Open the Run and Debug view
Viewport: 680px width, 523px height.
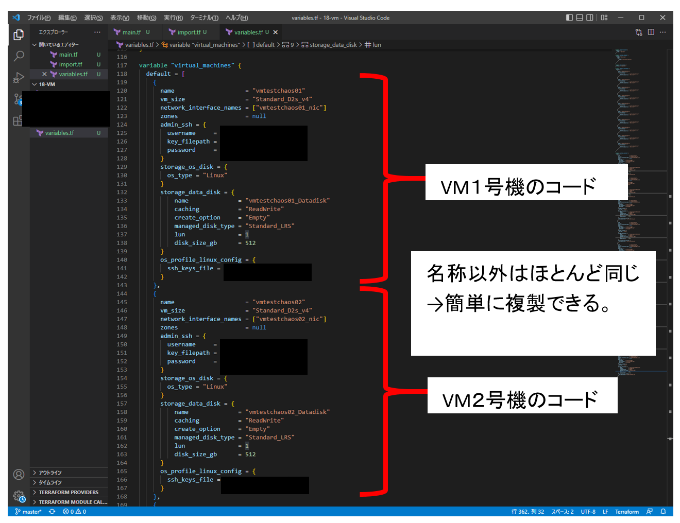coord(19,78)
